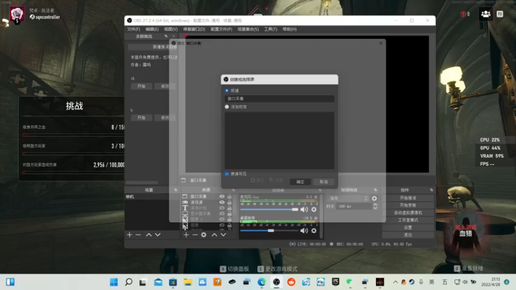This screenshot has width=516, height=290.
Task: Move source down with arrow icon
Action: (x=223, y=235)
